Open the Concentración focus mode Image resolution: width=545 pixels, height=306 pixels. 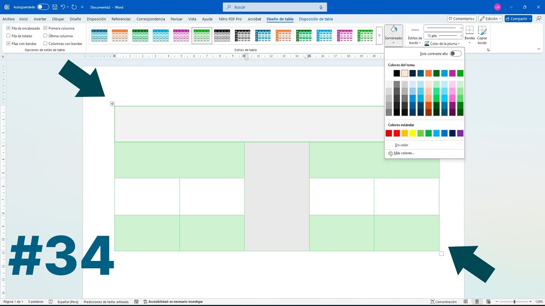[x=443, y=302]
